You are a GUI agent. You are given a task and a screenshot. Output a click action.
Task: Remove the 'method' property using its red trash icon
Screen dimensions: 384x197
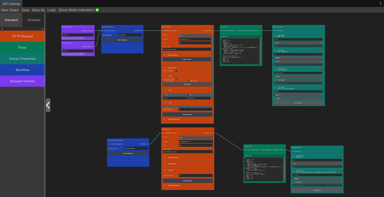[x=320, y=36]
